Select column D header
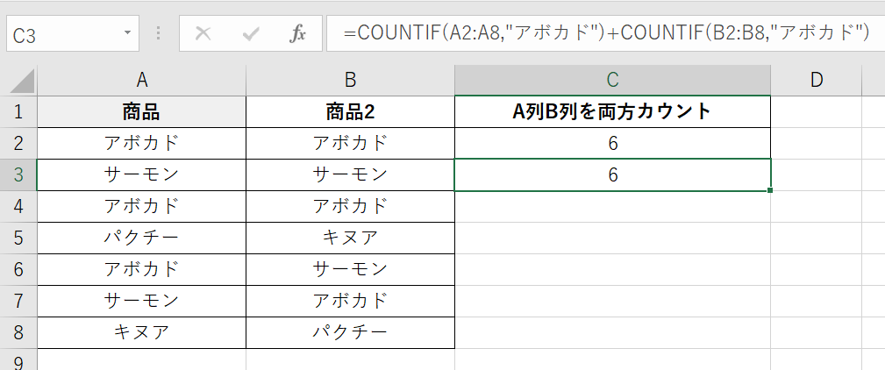Screen dimensions: 885x370 [817, 80]
